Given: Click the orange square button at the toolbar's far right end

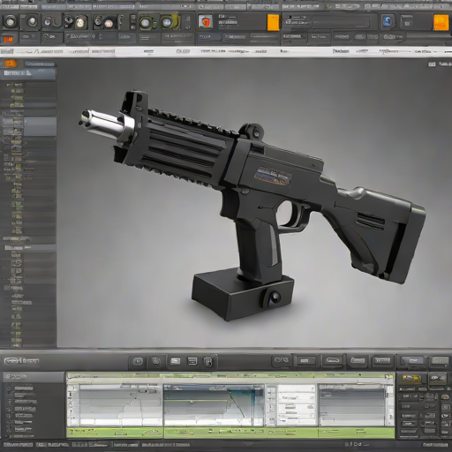Looking at the screenshot, I should tap(441, 22).
